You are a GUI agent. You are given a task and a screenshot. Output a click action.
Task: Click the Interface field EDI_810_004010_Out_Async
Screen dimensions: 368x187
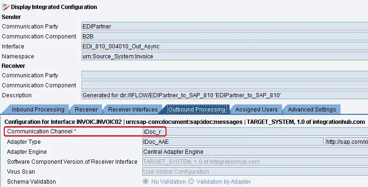click(225, 47)
